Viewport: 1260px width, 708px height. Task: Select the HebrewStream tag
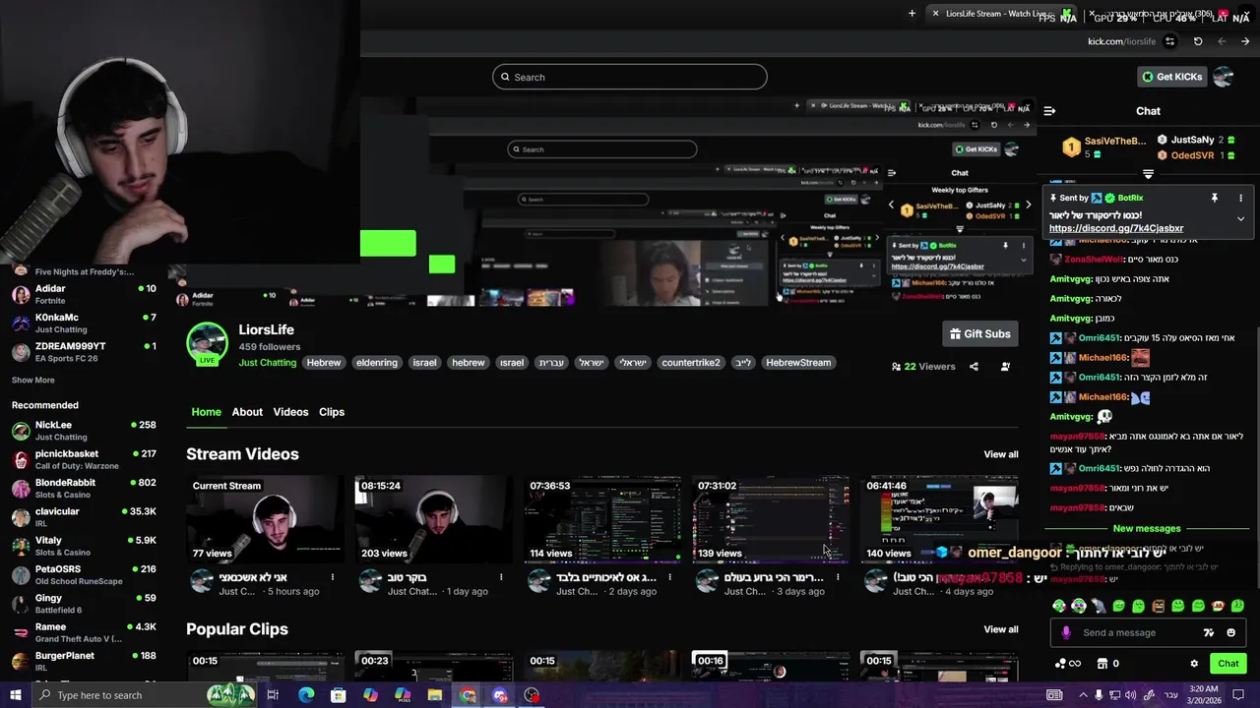tap(798, 363)
